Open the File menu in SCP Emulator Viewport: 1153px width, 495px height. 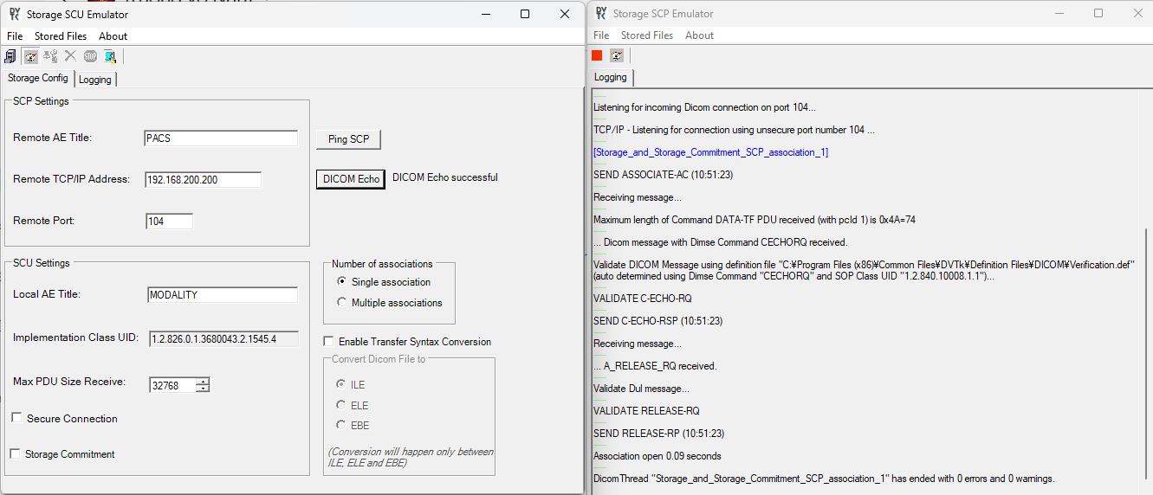(x=601, y=35)
